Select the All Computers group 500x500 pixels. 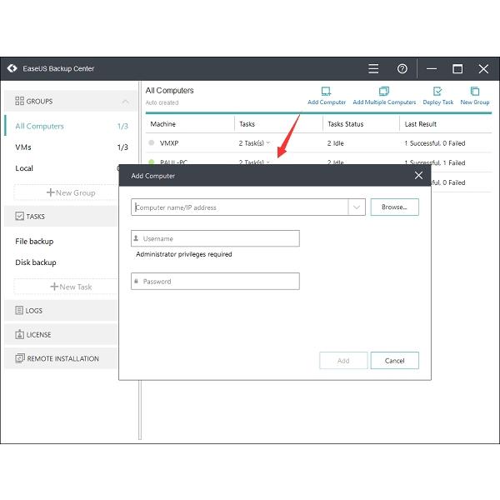click(x=40, y=127)
